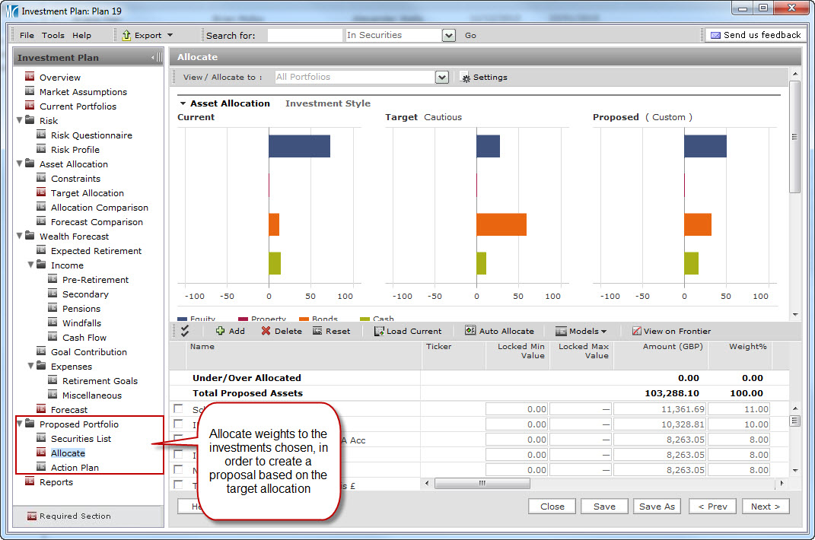
Task: Collapse the Wealth Forecast tree folder
Action: pyautogui.click(x=20, y=237)
